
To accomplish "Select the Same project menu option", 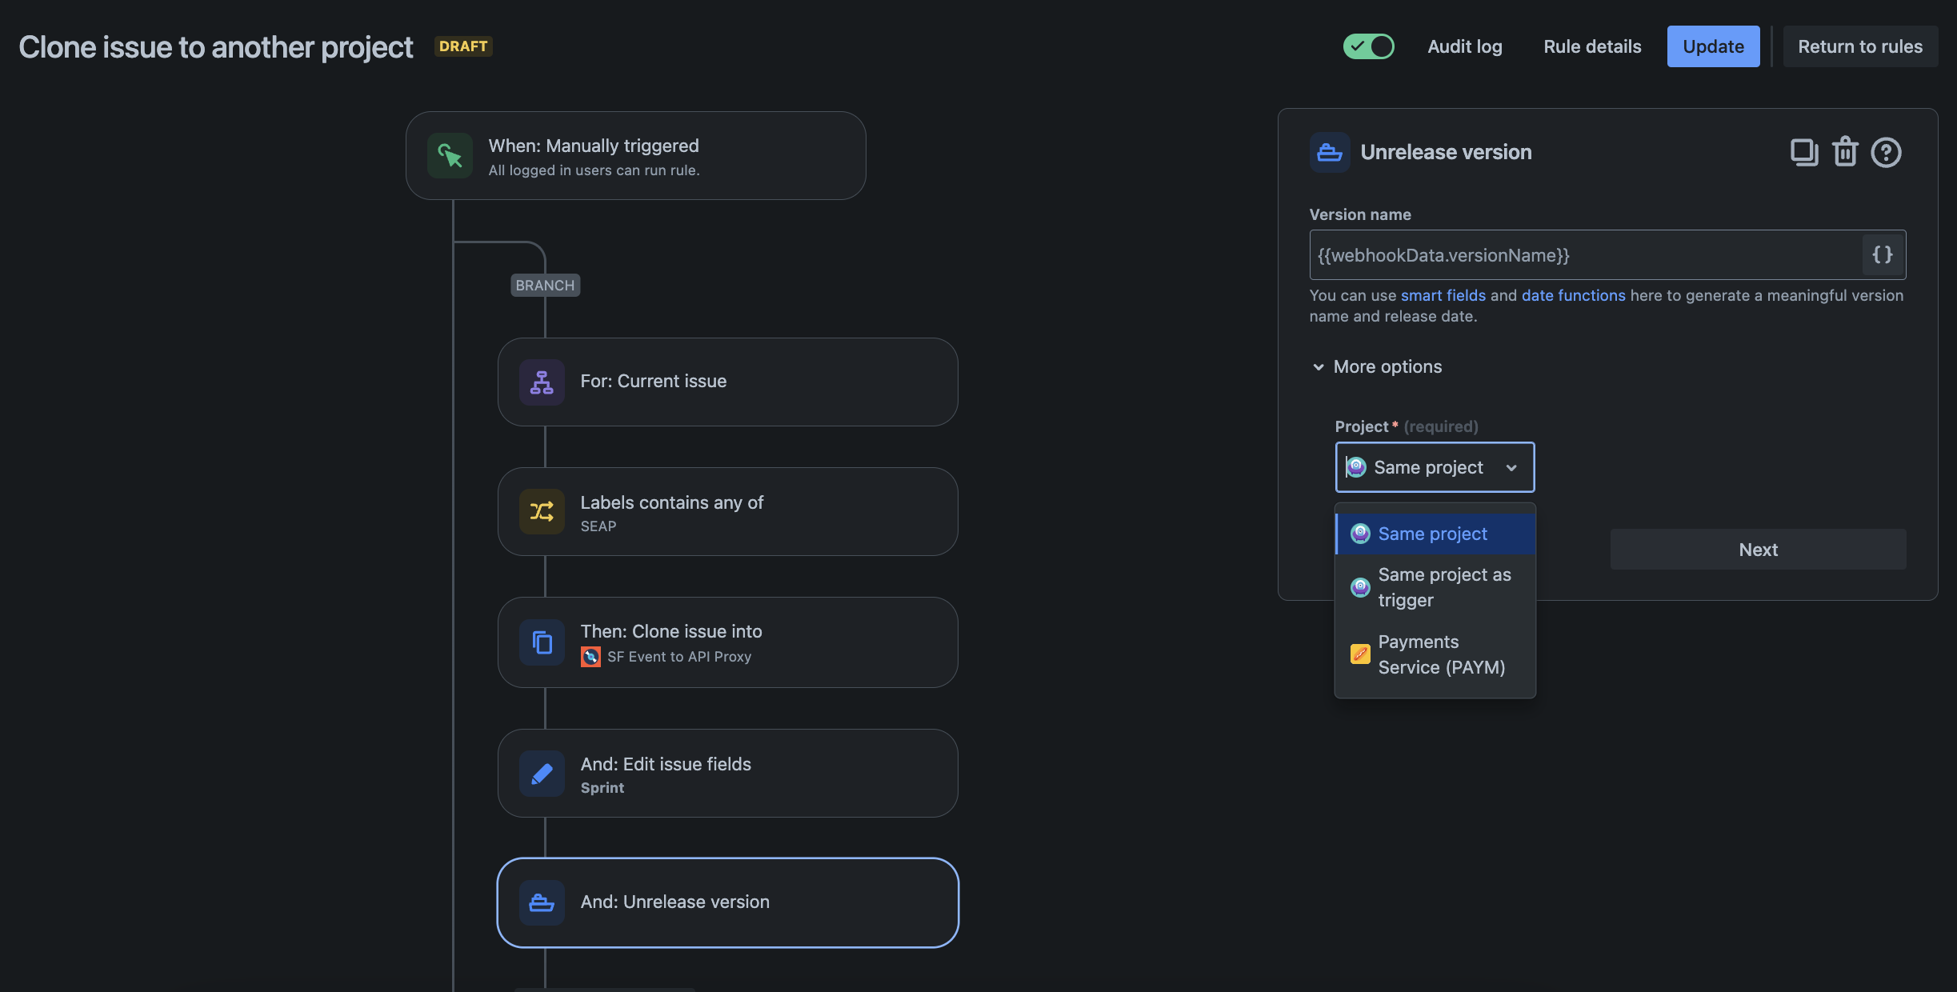I will (1435, 534).
